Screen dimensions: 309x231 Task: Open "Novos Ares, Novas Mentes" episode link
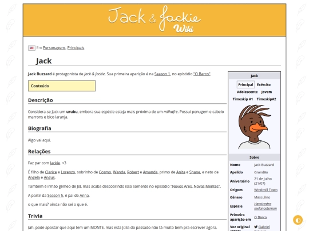[x=195, y=186]
